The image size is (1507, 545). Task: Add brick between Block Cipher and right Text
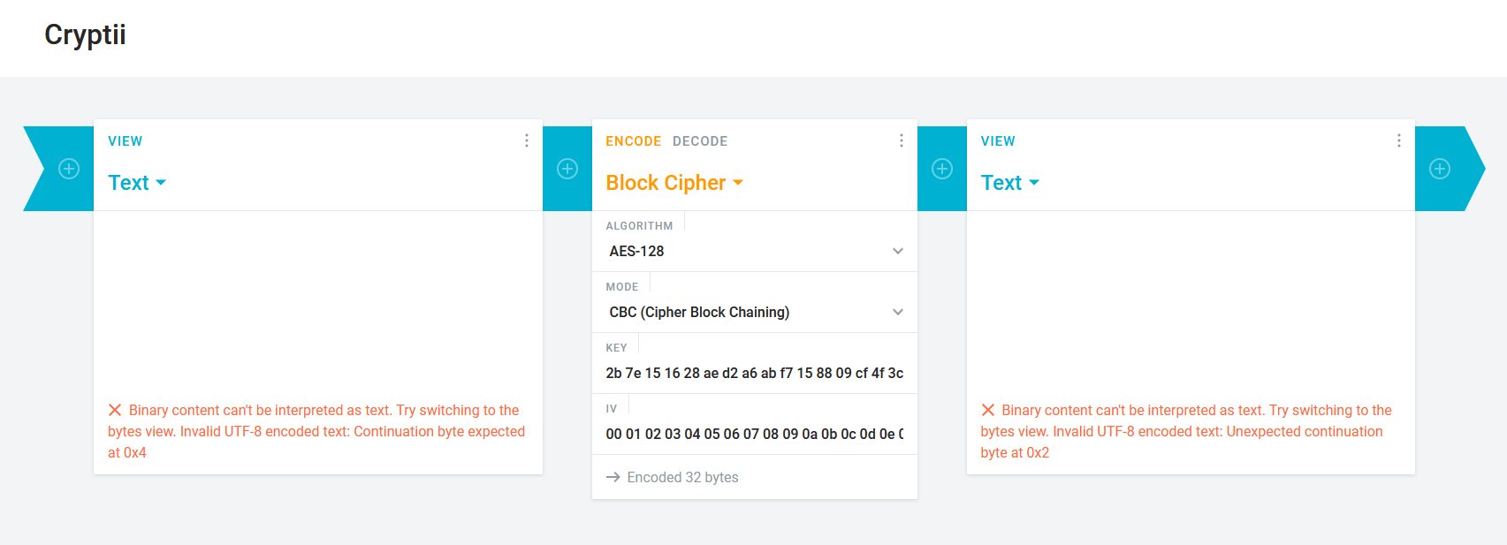(x=942, y=169)
